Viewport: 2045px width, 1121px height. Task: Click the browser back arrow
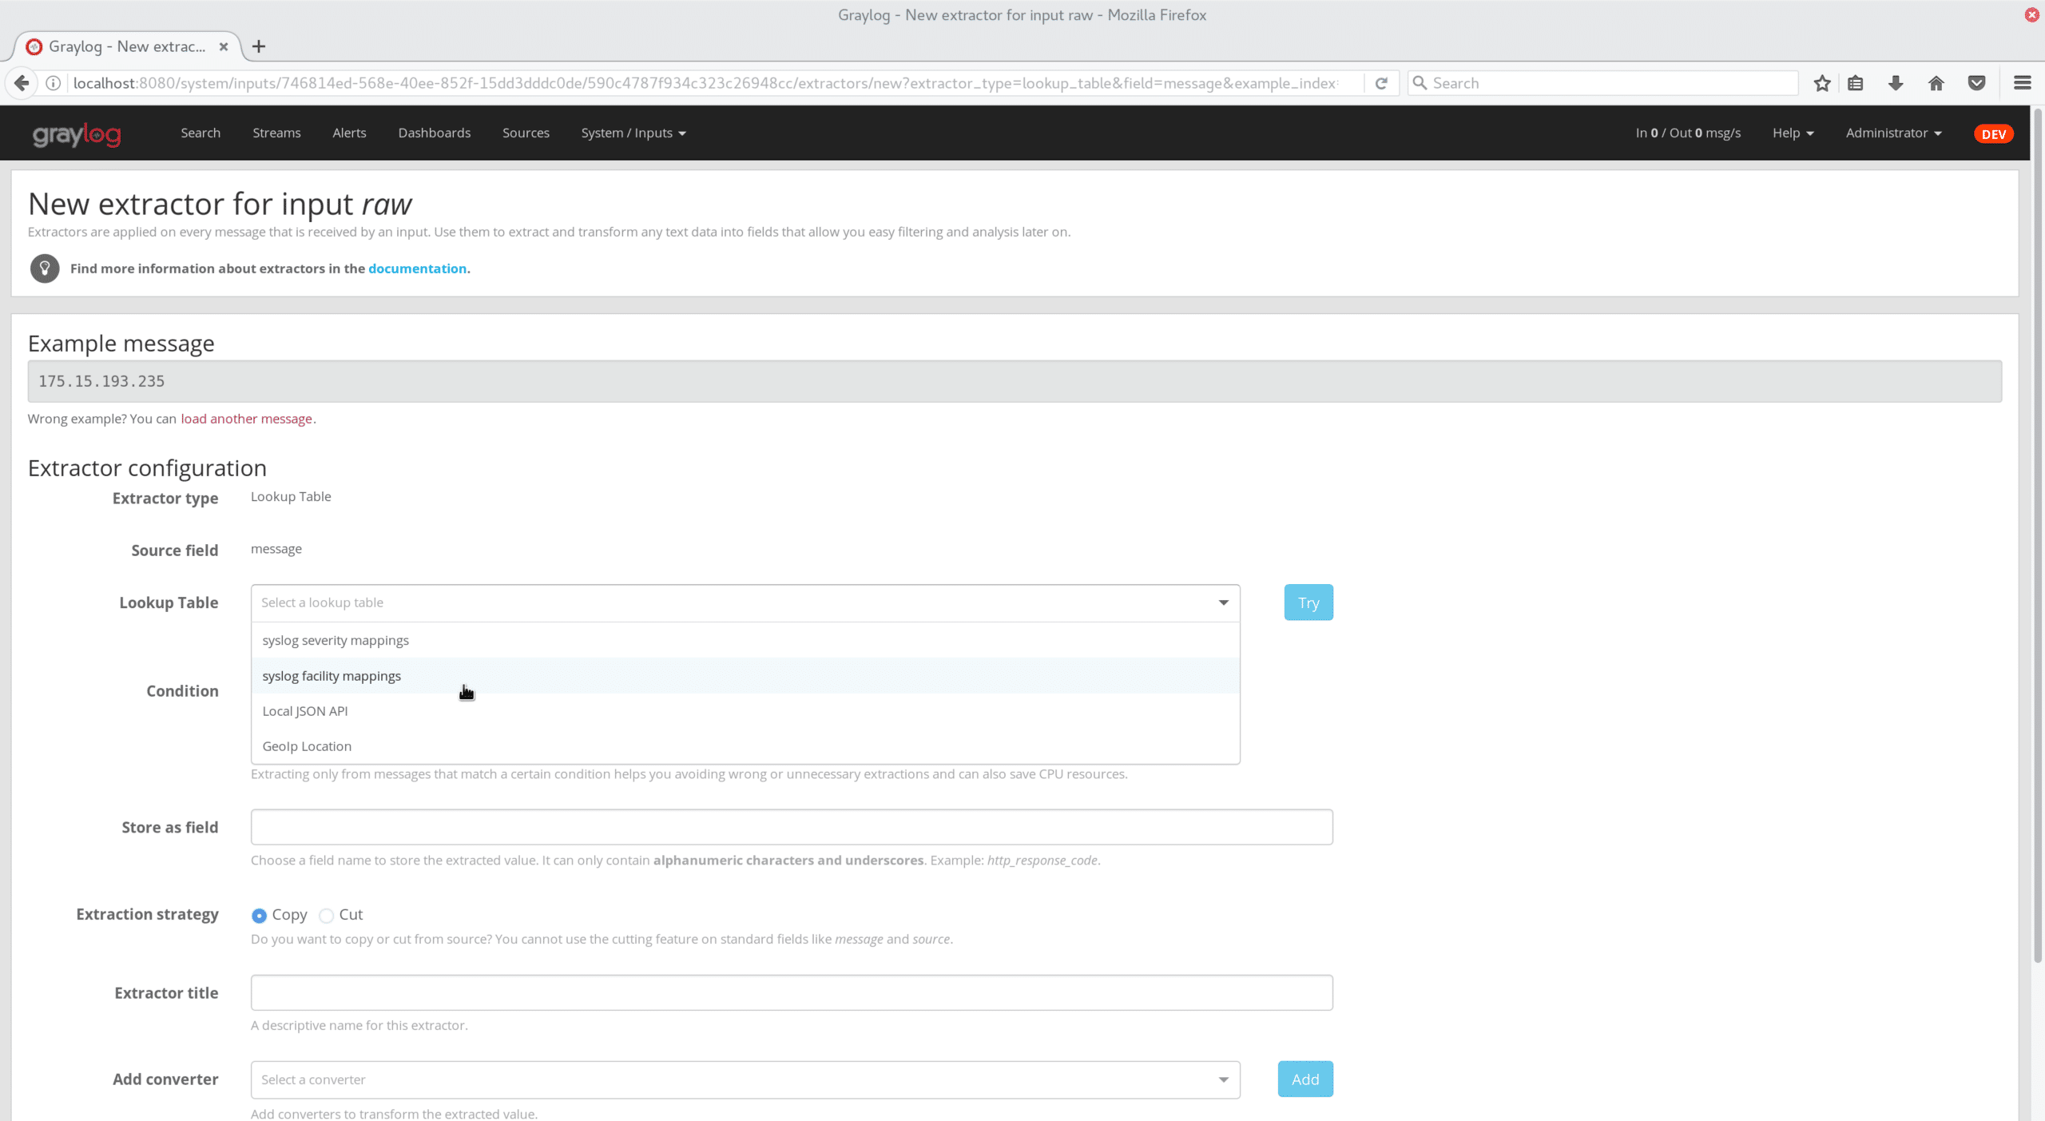(x=22, y=83)
